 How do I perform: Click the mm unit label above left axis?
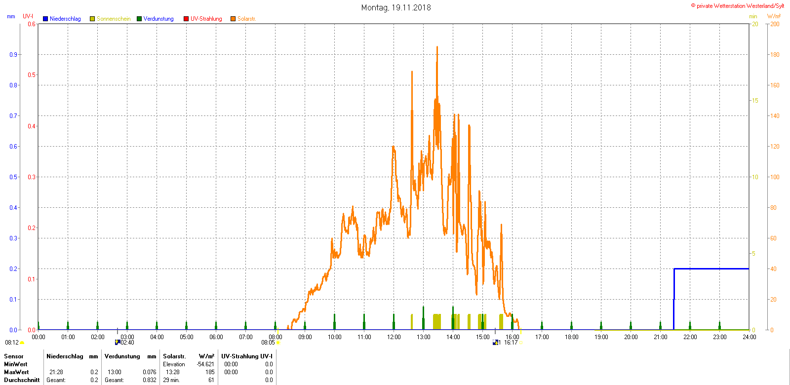pyautogui.click(x=11, y=16)
